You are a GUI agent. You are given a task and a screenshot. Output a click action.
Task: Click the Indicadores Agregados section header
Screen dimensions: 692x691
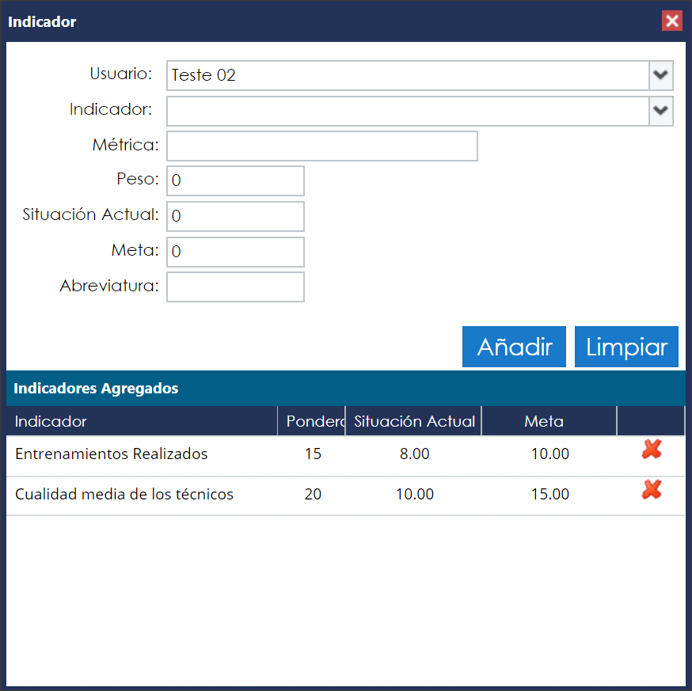[x=346, y=389]
